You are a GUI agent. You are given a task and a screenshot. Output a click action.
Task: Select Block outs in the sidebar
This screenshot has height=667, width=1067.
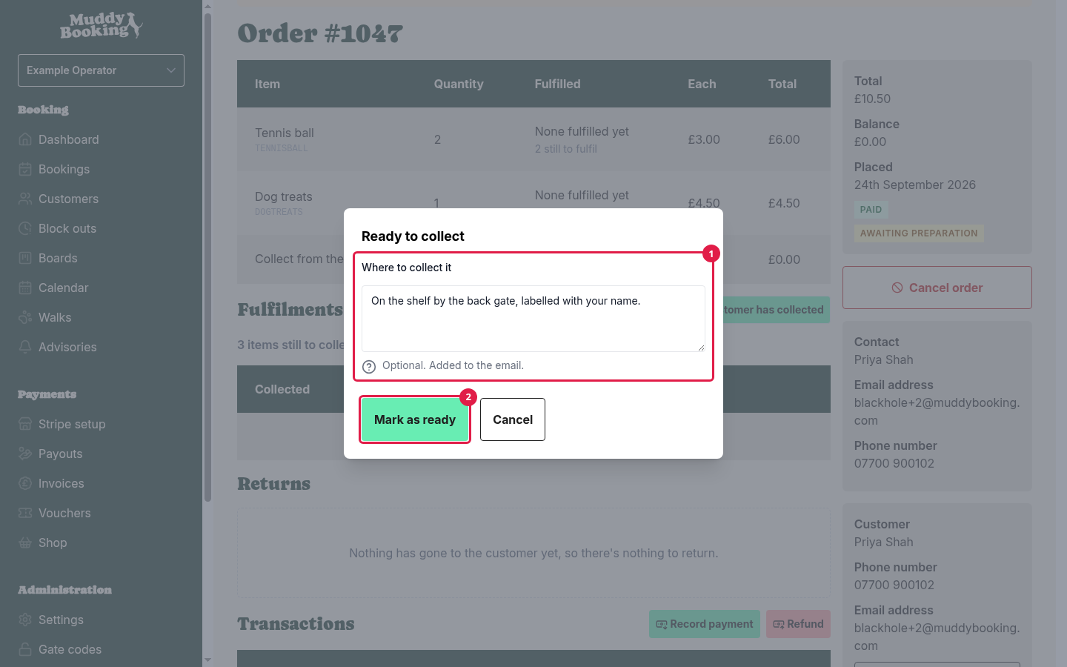click(x=67, y=228)
